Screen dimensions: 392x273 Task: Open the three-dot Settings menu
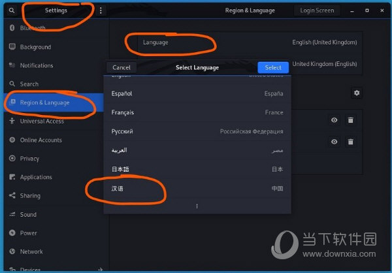[x=101, y=10]
